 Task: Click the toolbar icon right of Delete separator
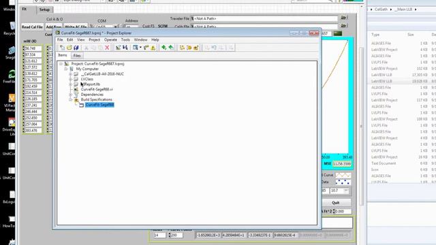click(118, 48)
